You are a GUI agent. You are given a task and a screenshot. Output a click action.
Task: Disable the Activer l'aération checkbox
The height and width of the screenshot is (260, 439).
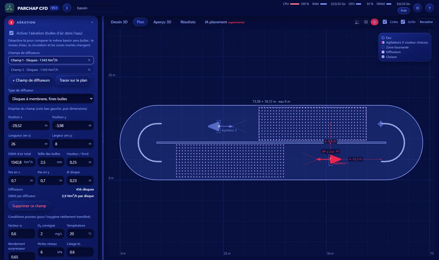tap(11, 33)
